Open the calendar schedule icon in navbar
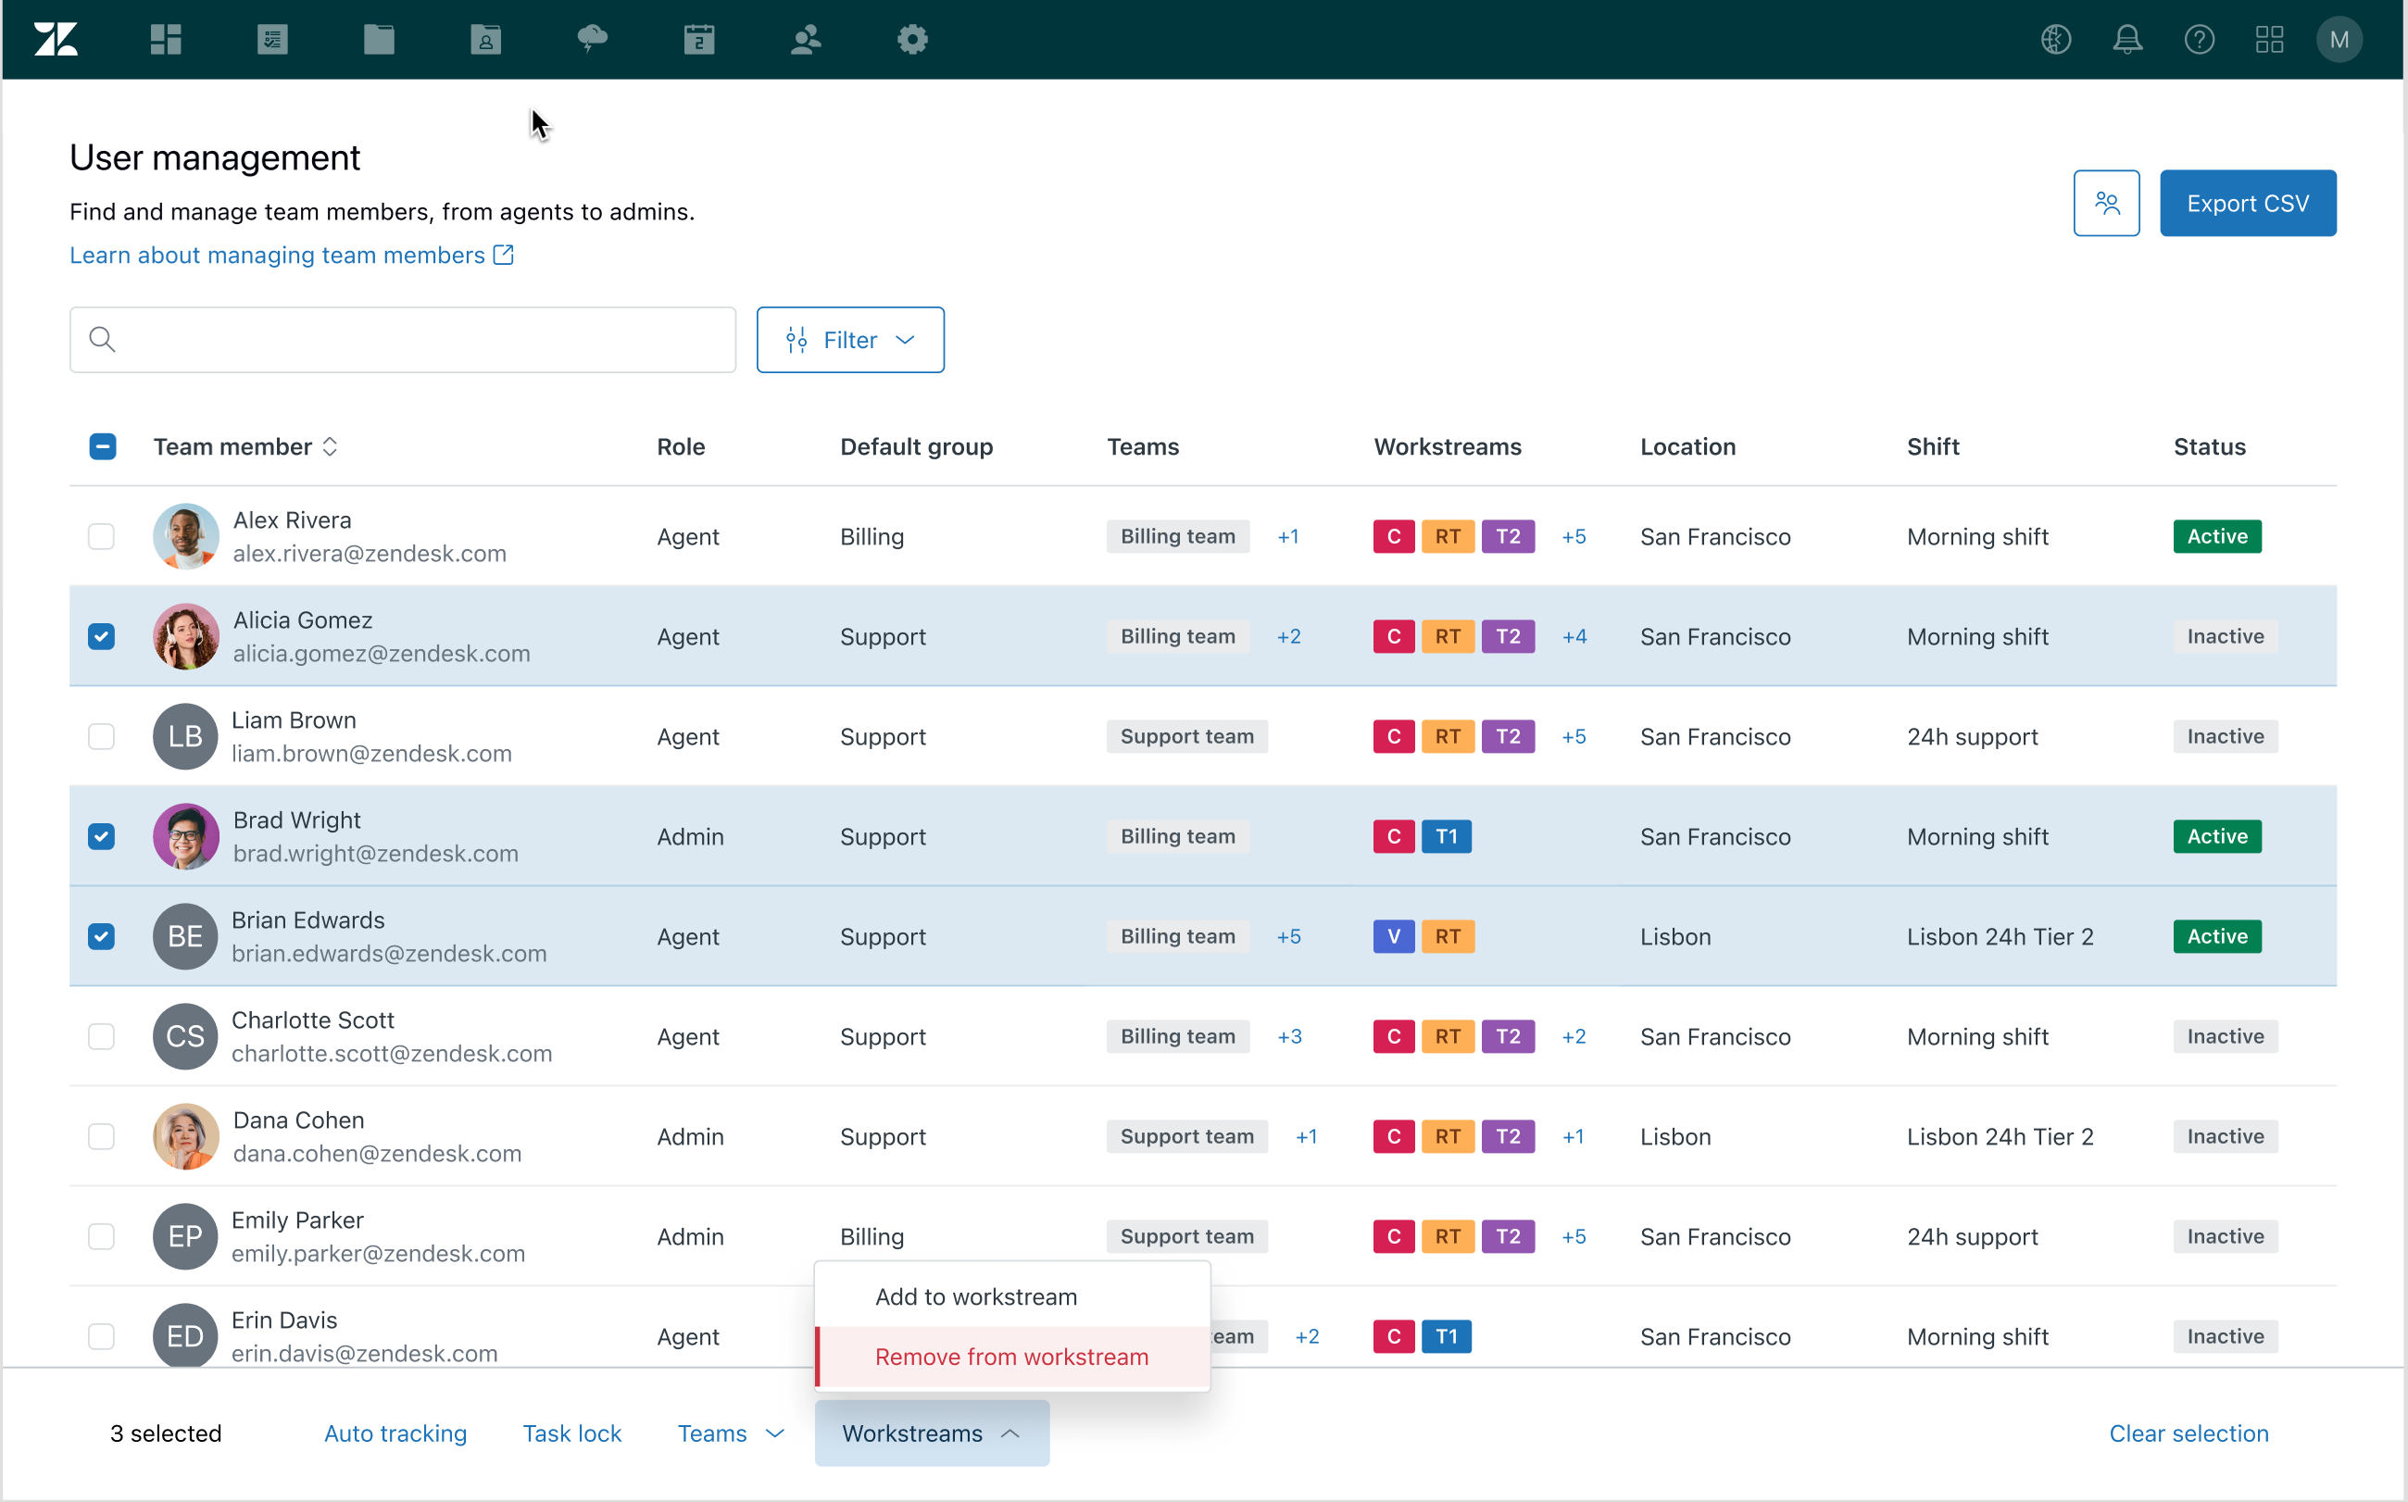The width and height of the screenshot is (2408, 1502). tap(698, 40)
